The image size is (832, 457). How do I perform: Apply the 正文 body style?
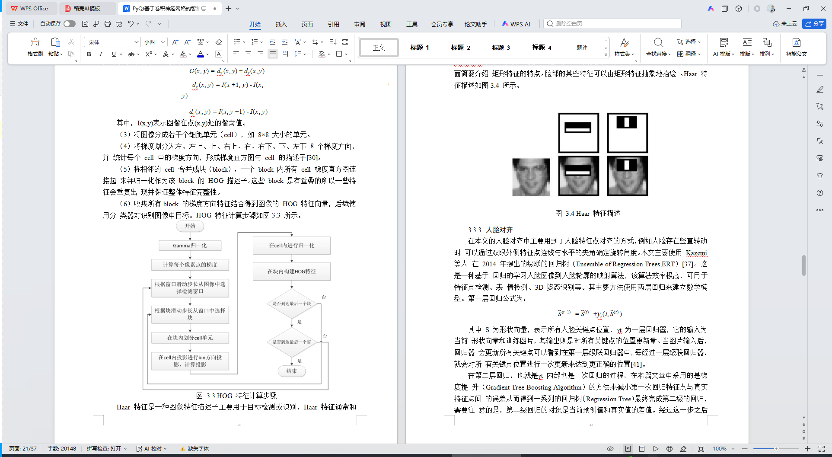379,48
